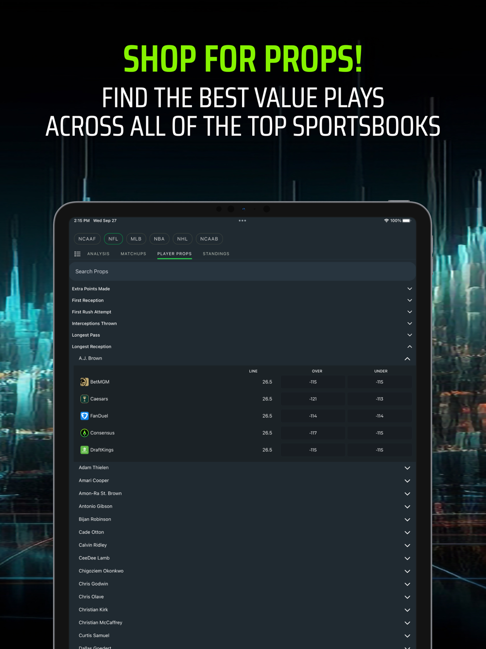
Task: Tap the DraftKings green logo icon
Action: (84, 450)
